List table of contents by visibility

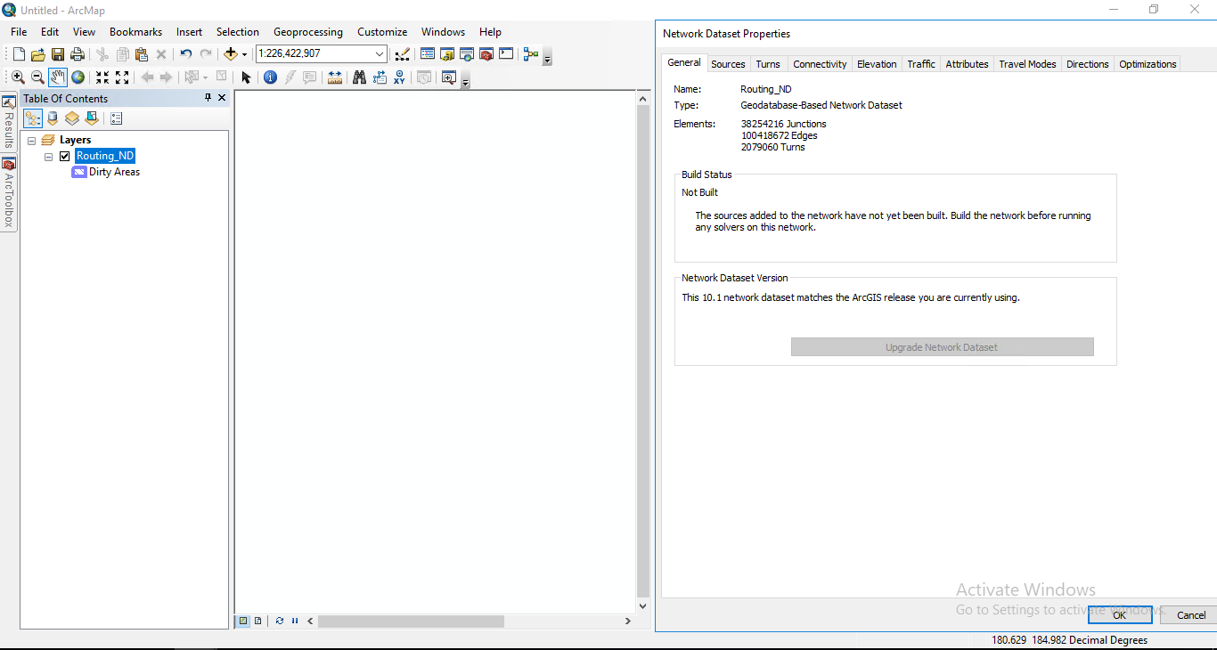[x=72, y=118]
